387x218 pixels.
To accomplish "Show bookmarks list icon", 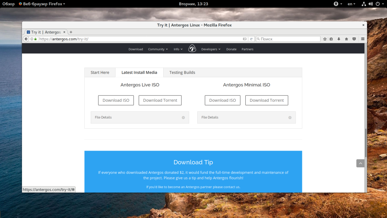I will pyautogui.click(x=331, y=39).
